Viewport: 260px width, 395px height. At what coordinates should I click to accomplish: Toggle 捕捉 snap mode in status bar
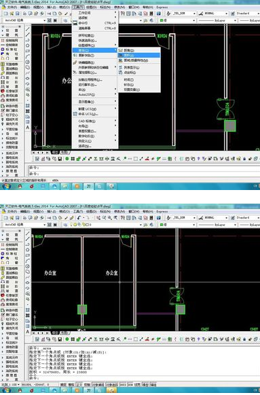[x=63, y=385]
